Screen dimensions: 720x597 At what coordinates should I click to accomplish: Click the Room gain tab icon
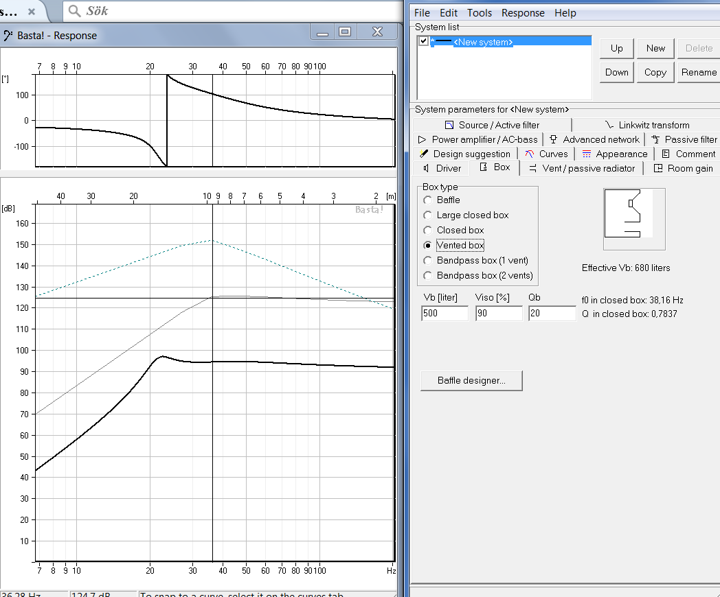[x=658, y=168]
